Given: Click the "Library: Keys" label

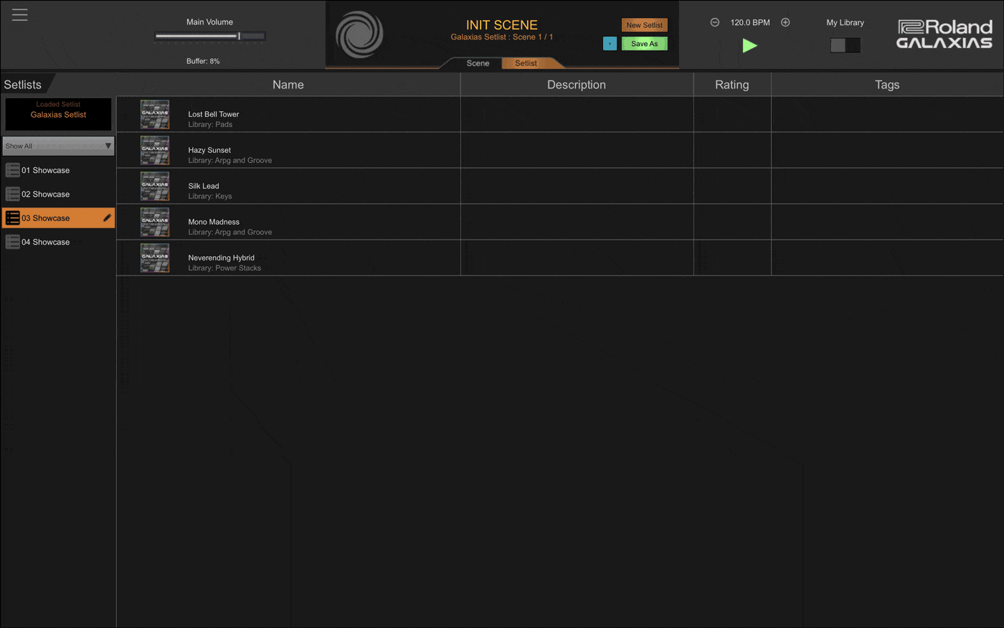Looking at the screenshot, I should pos(210,196).
